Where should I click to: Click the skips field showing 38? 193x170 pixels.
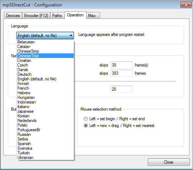point(122,65)
